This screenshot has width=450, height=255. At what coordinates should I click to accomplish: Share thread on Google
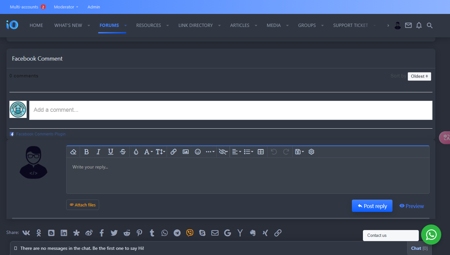click(227, 233)
